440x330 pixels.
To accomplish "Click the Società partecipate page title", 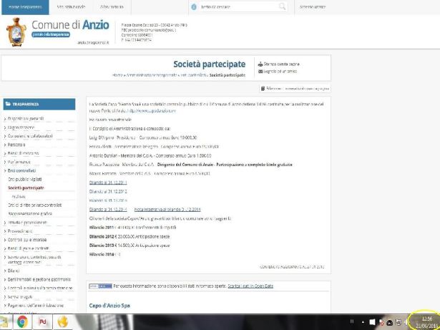I will point(210,64).
